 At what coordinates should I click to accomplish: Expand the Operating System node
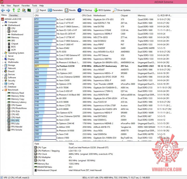3,53
